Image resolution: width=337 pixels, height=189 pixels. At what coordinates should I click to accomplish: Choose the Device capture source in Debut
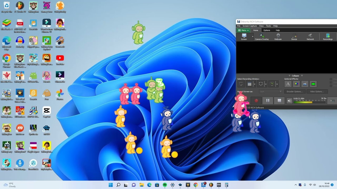tap(294, 37)
